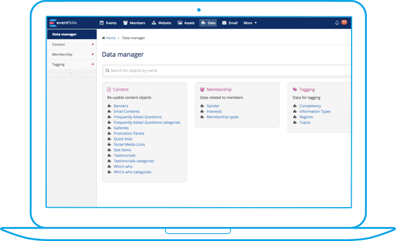Open the Information Types link

point(315,111)
